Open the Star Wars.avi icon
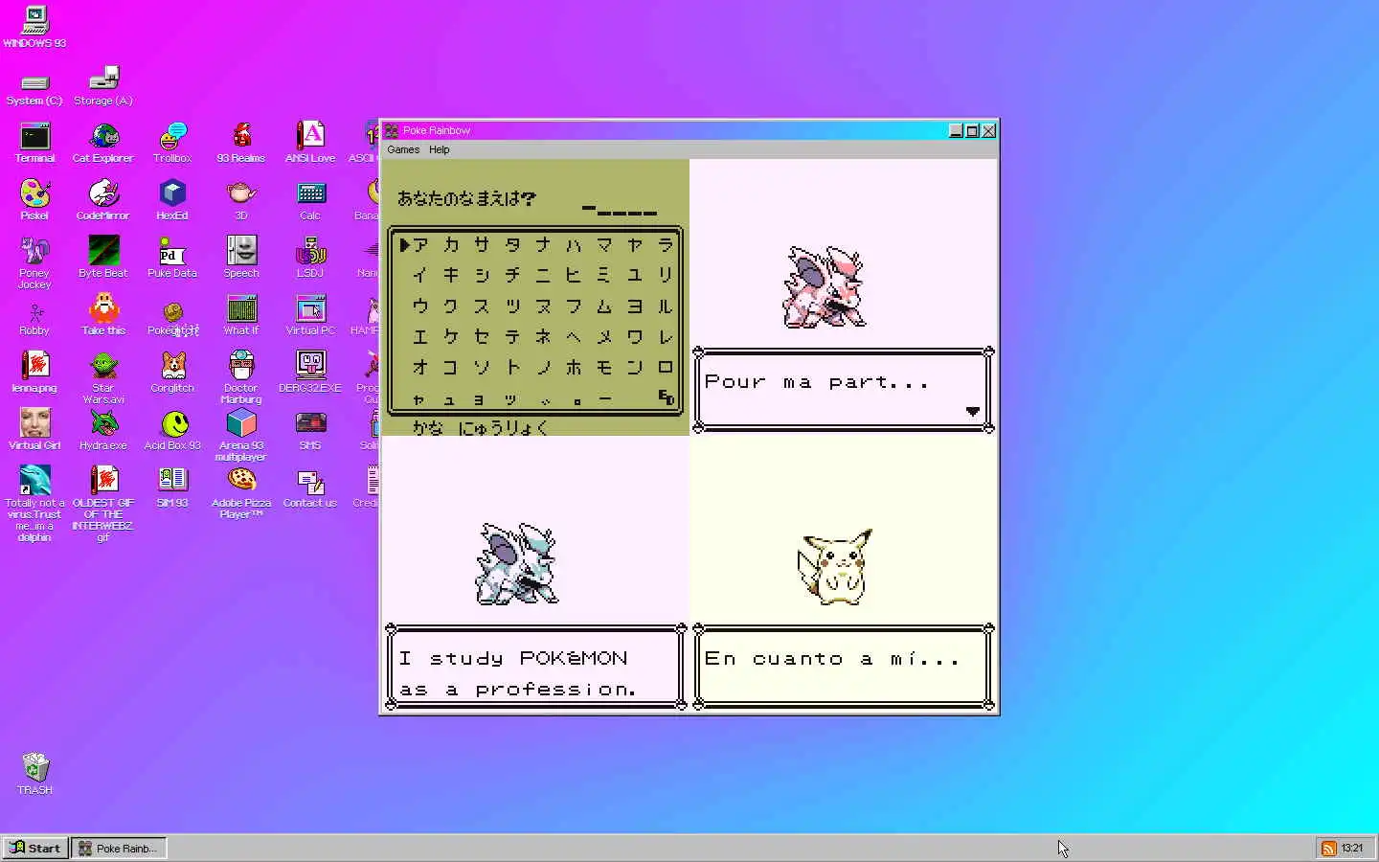Screen dimensions: 1379x862 (x=103, y=378)
